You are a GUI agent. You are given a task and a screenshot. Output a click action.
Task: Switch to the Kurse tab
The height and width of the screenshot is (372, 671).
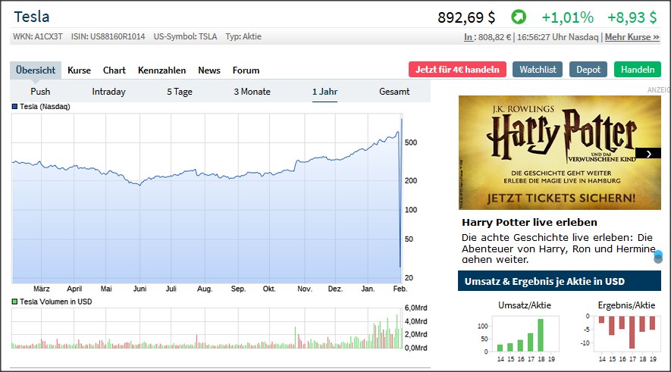click(x=79, y=70)
